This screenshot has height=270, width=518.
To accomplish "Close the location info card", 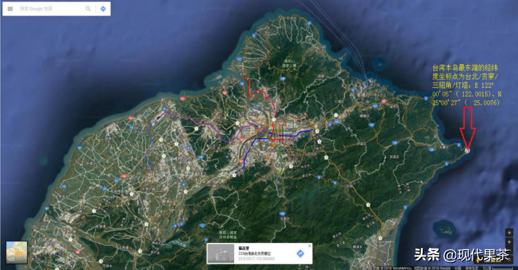I will click(310, 246).
